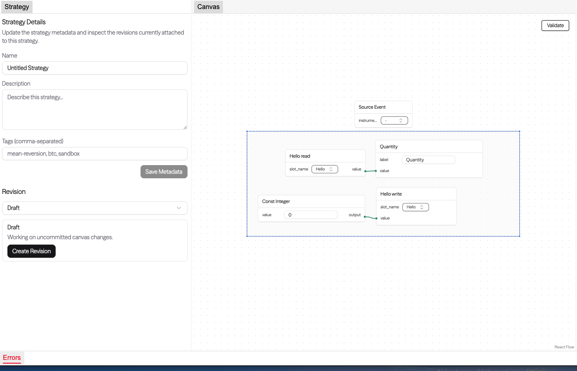Viewport: 577px width, 371px height.
Task: Click into the Description text area
Action: [95, 110]
